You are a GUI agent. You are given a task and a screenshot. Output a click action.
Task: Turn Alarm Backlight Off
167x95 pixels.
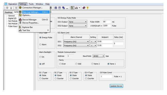[40, 64]
